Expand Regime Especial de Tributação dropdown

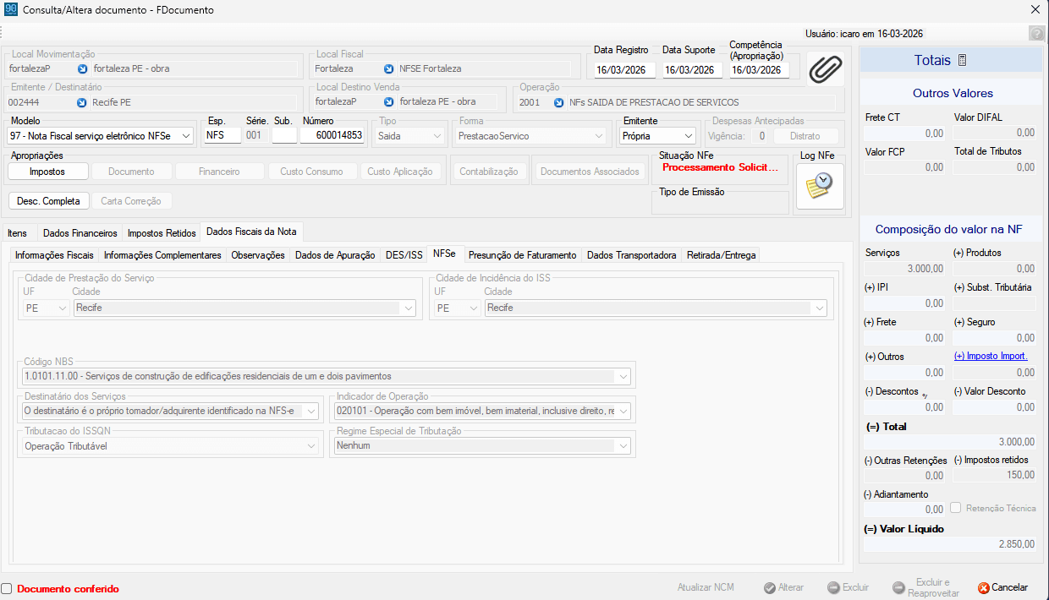tap(623, 445)
